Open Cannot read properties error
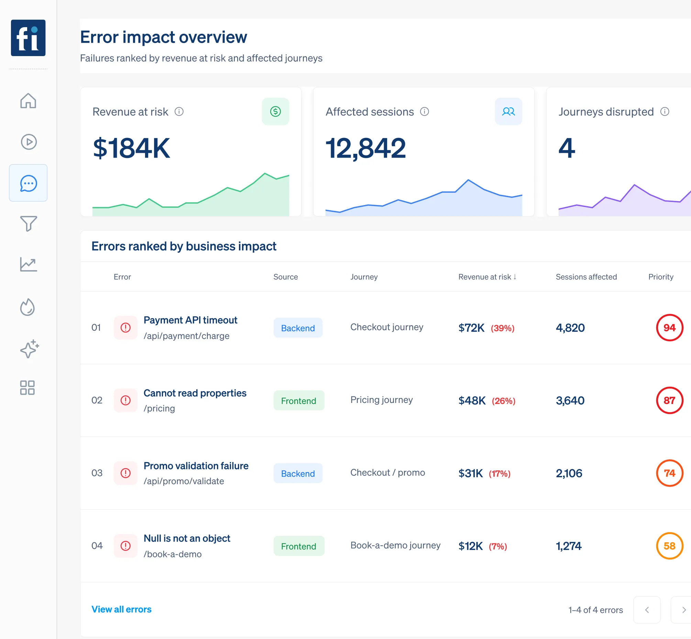Screen dimensions: 691x639 195,393
